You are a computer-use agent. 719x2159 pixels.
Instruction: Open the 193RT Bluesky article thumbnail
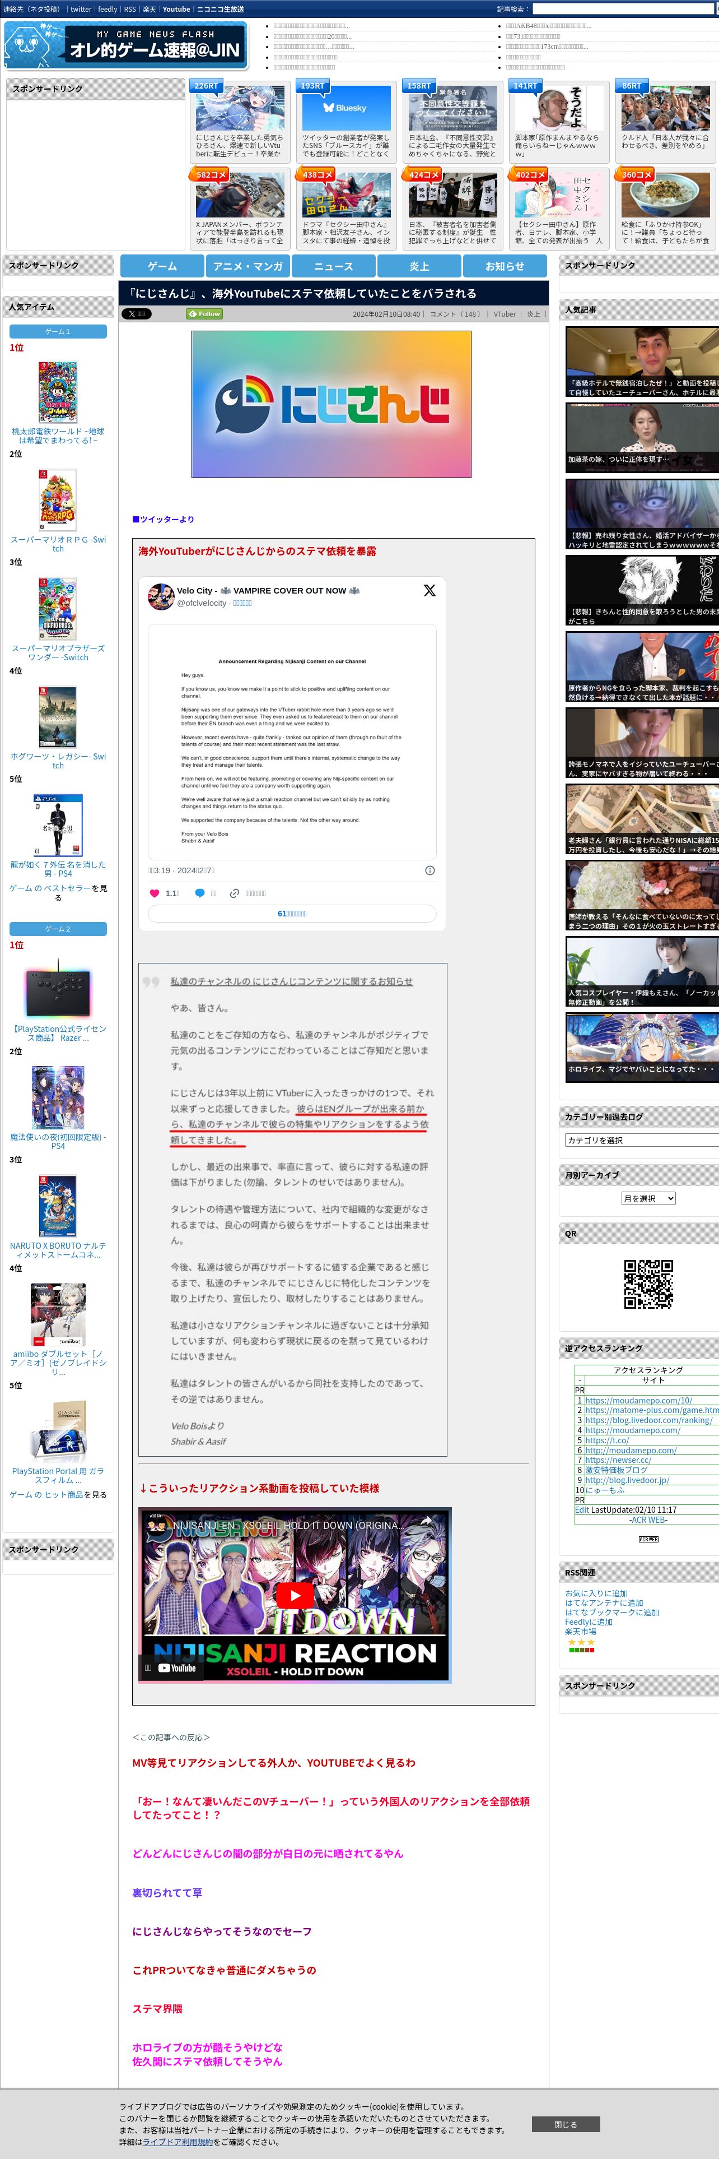347,107
